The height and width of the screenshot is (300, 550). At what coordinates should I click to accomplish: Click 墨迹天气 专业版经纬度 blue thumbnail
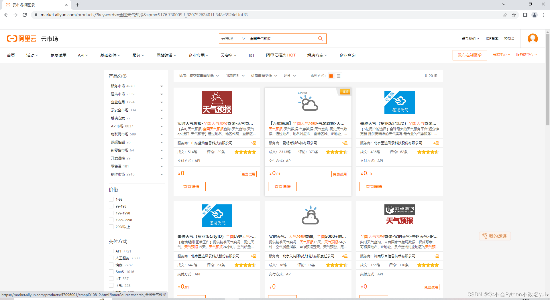[399, 103]
